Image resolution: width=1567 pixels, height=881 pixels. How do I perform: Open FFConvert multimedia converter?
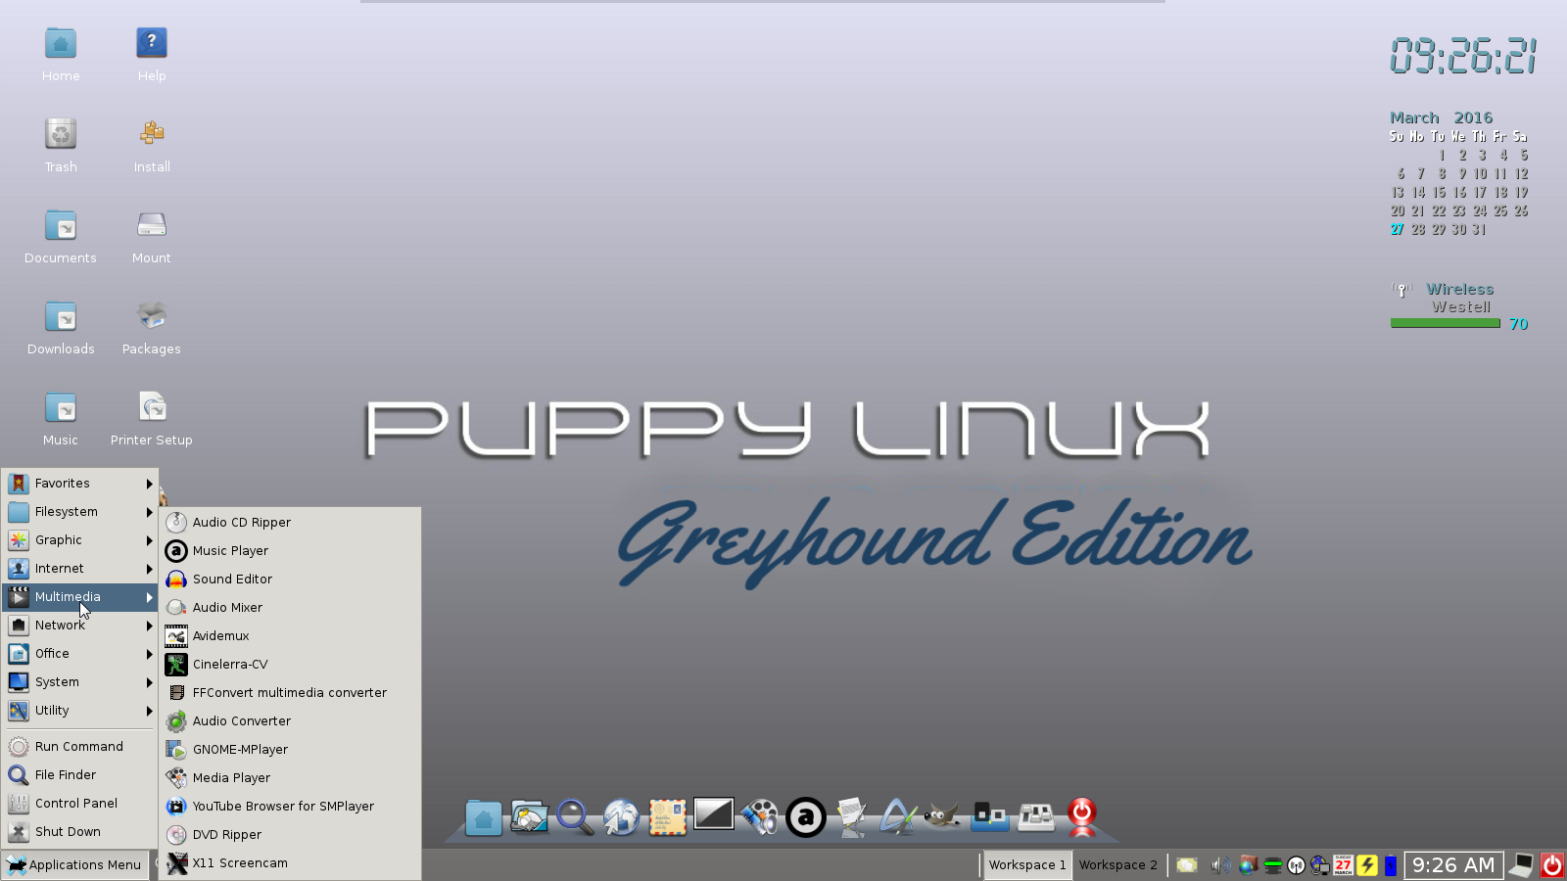290,693
